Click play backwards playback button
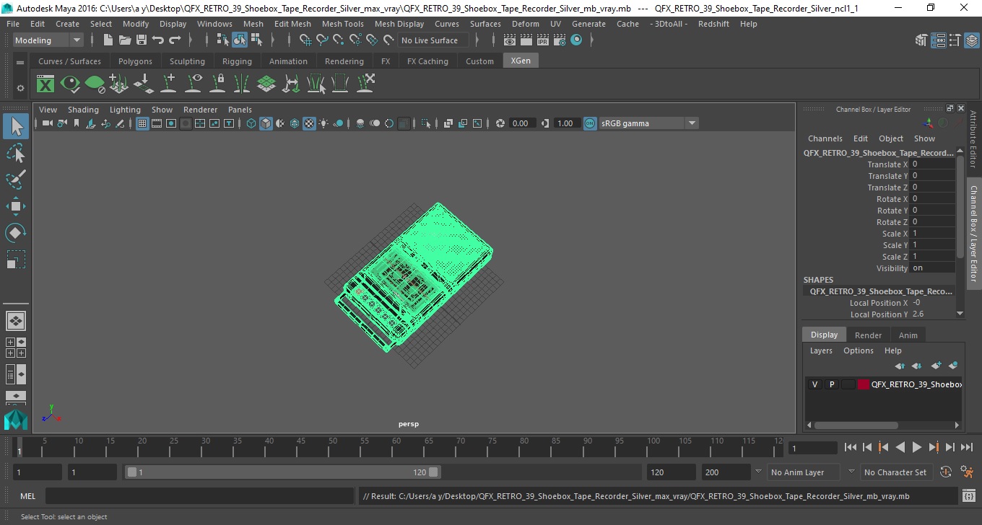 point(900,448)
